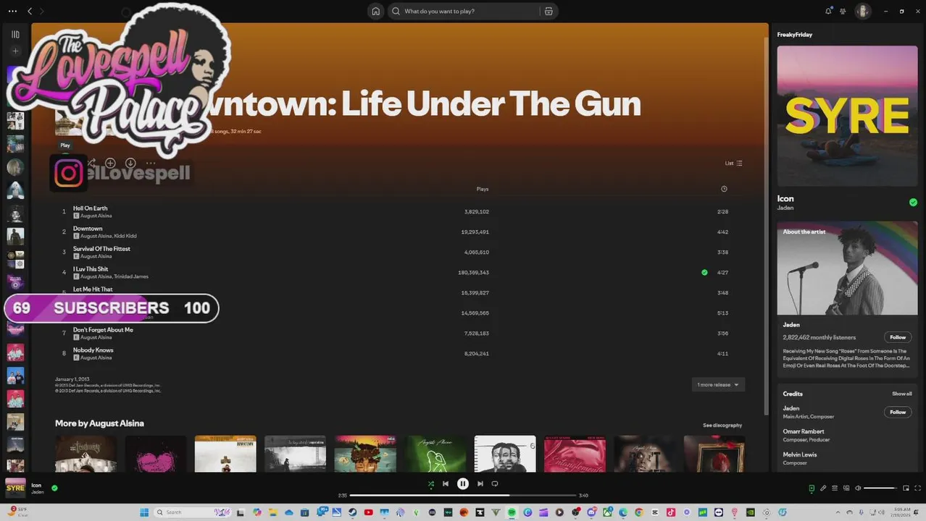Open SYRE cover thumbnail in player bar
Viewport: 926px width, 521px height.
[x=15, y=488]
